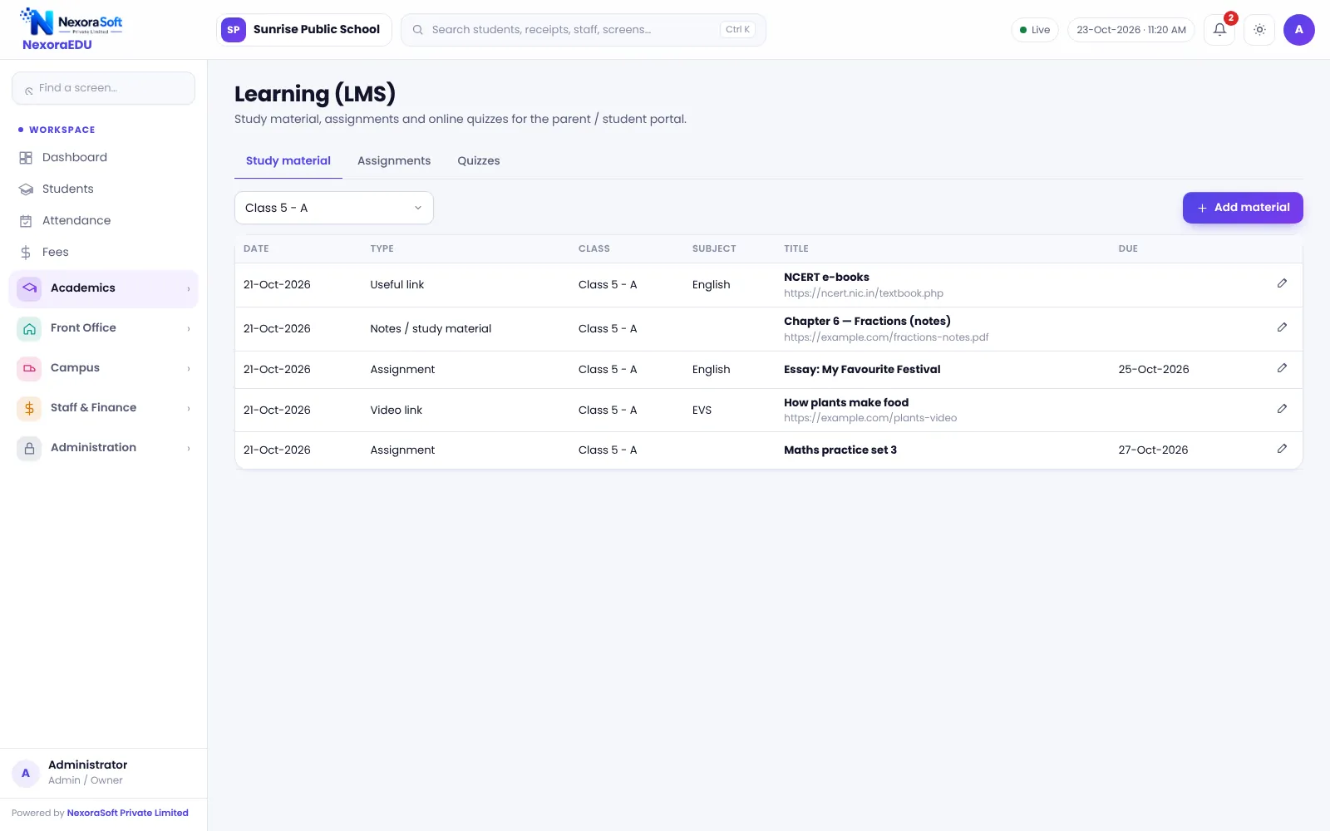The width and height of the screenshot is (1330, 831).
Task: Open Attendance in the sidebar
Action: (x=103, y=221)
